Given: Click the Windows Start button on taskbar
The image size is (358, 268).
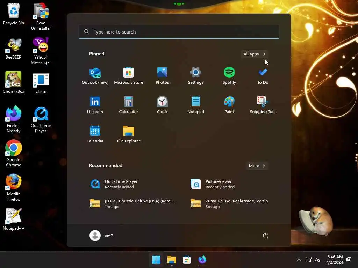Looking at the screenshot, I should click(156, 260).
